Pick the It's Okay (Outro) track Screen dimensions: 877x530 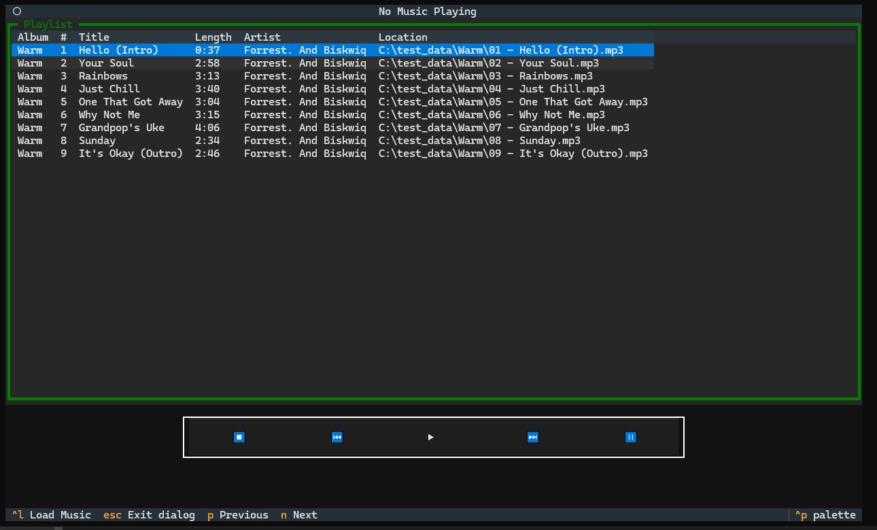pyautogui.click(x=131, y=154)
